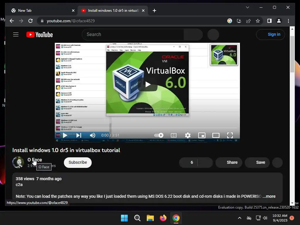Open the Windows Start menu

[124, 218]
